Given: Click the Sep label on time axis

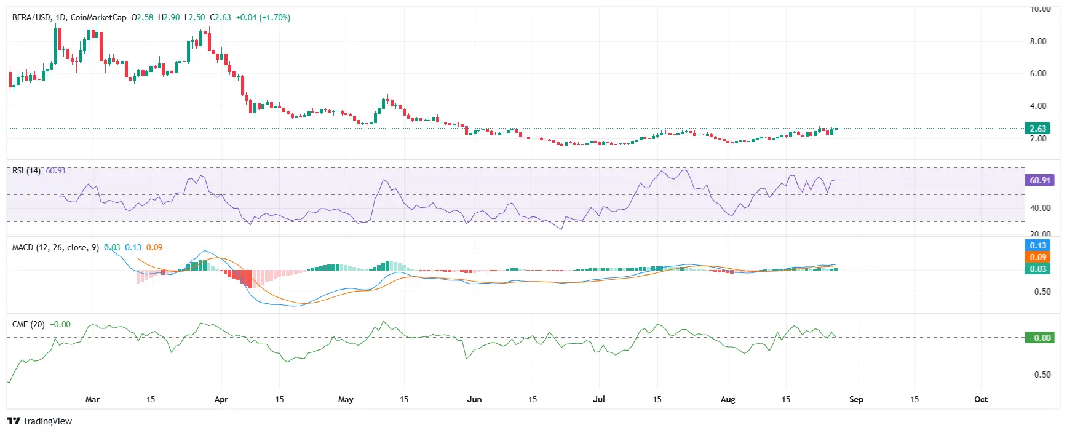Looking at the screenshot, I should 856,399.
